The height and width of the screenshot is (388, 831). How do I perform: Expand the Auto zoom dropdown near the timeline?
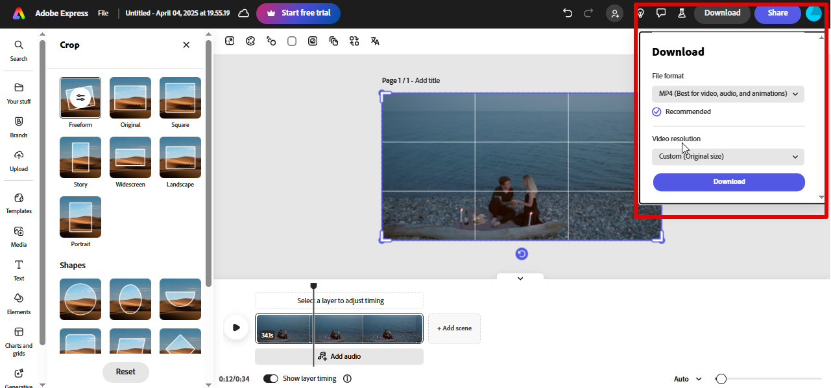(x=686, y=378)
